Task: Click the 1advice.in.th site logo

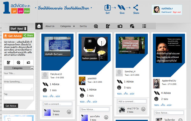Action: (x=17, y=8)
